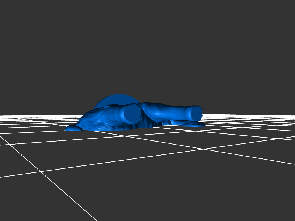Select the small flat blob under the right tube

click(194, 125)
